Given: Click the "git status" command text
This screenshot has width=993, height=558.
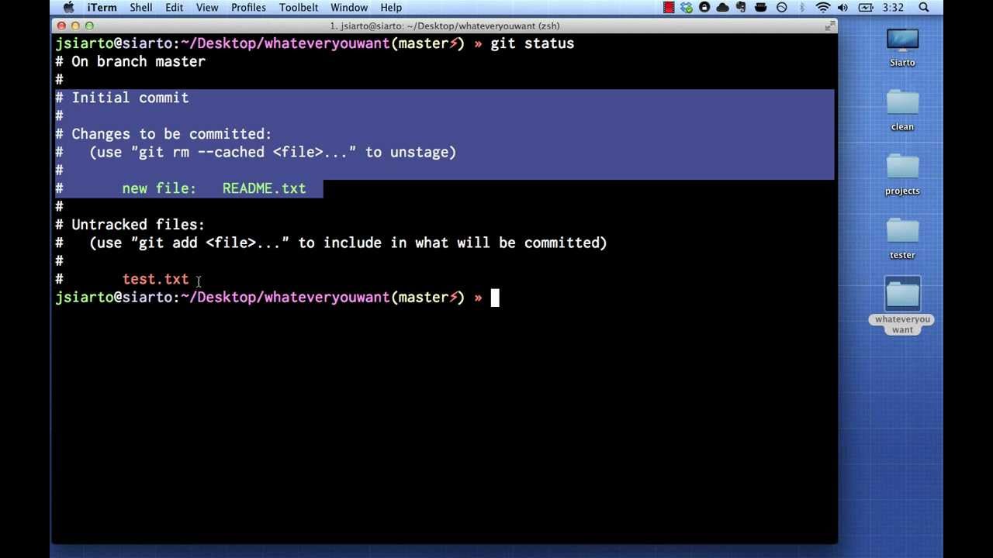Looking at the screenshot, I should click(x=532, y=43).
